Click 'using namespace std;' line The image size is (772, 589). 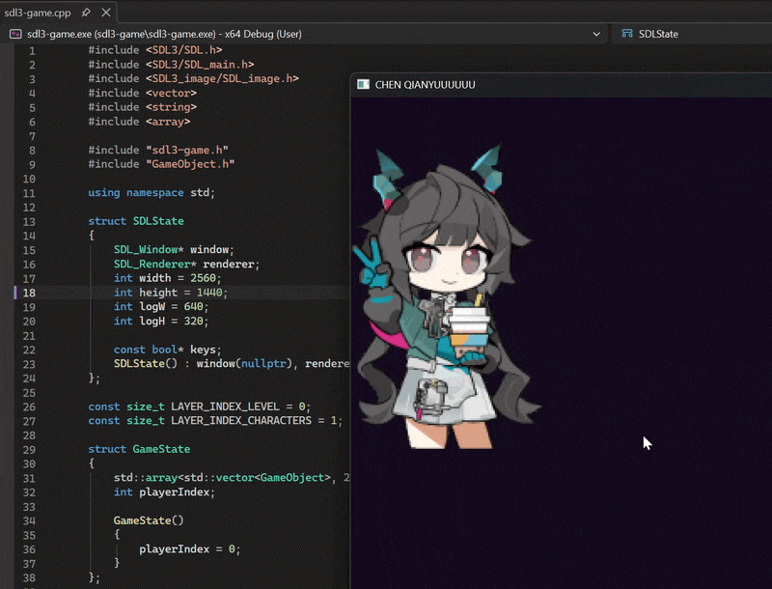(x=152, y=193)
